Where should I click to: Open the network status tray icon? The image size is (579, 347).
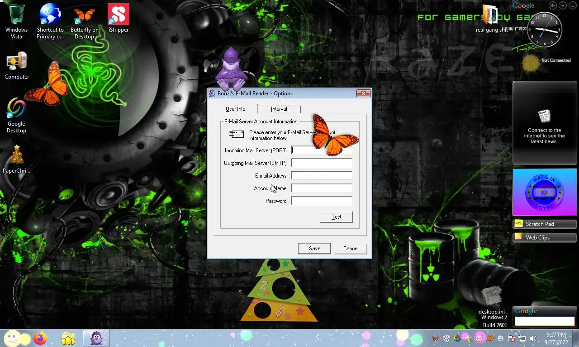[522, 338]
